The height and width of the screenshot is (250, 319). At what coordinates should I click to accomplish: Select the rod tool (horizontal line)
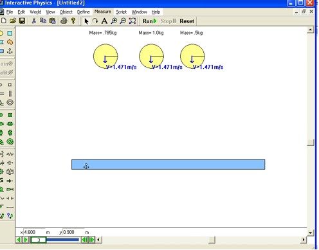[x=10, y=207]
